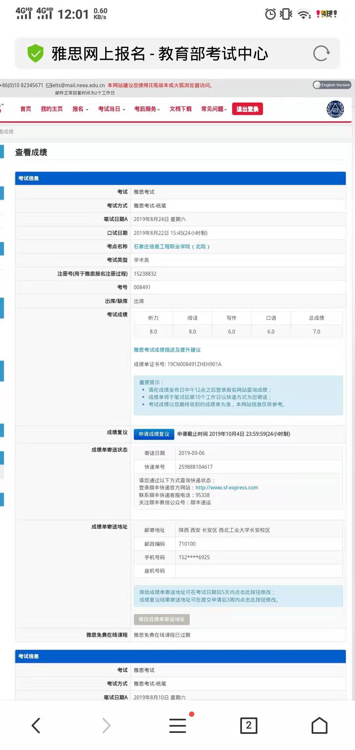Go forward with the browser forward arrow

[x=106, y=725]
